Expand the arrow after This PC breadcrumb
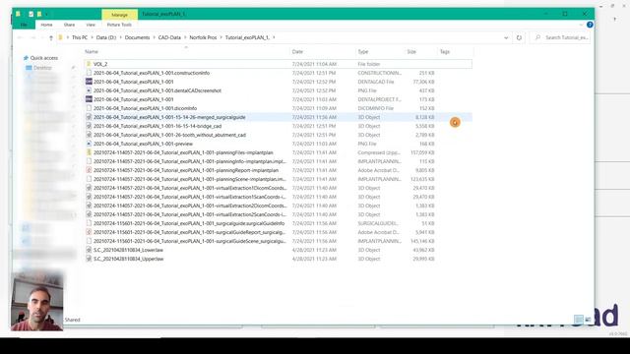630x354 pixels. [92, 37]
